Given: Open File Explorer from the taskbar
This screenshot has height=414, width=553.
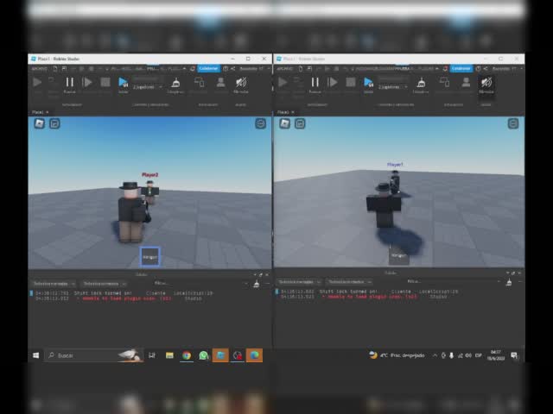Looking at the screenshot, I should pos(169,355).
